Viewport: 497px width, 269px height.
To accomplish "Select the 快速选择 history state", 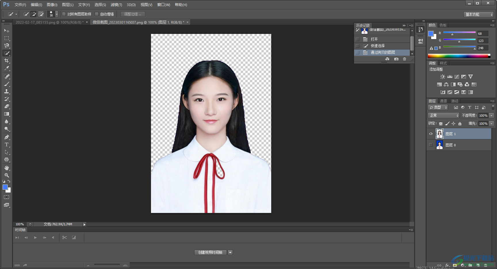I will pos(377,46).
